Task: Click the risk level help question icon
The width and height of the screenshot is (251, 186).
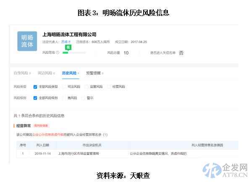Action: pos(58,52)
